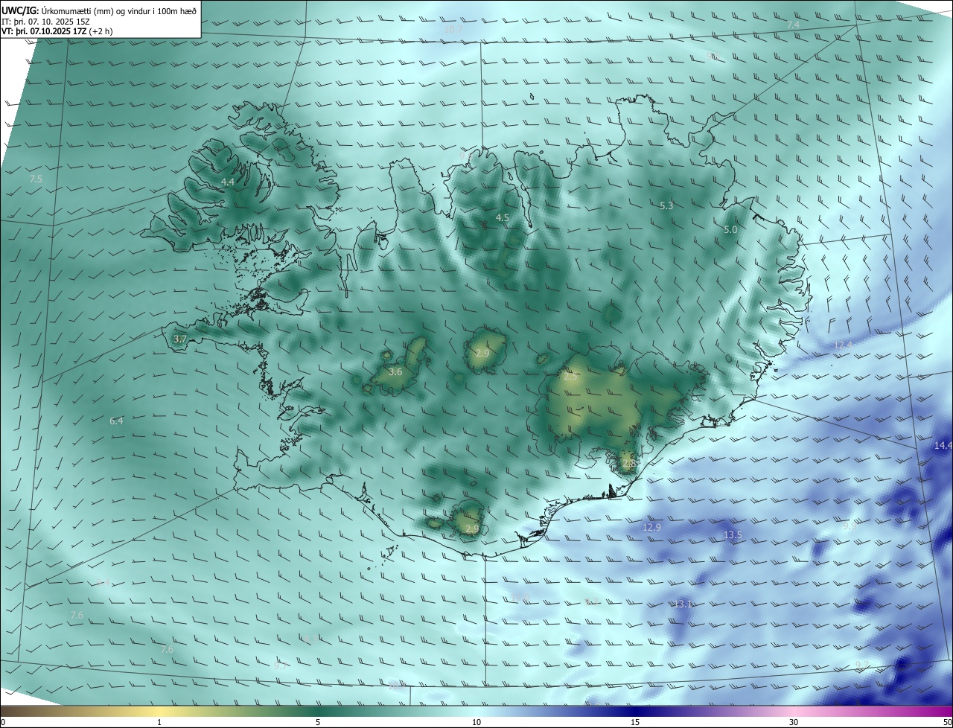
Task: Select the 3.7 value on the Snæfellsnes peninsula
Action: [179, 339]
